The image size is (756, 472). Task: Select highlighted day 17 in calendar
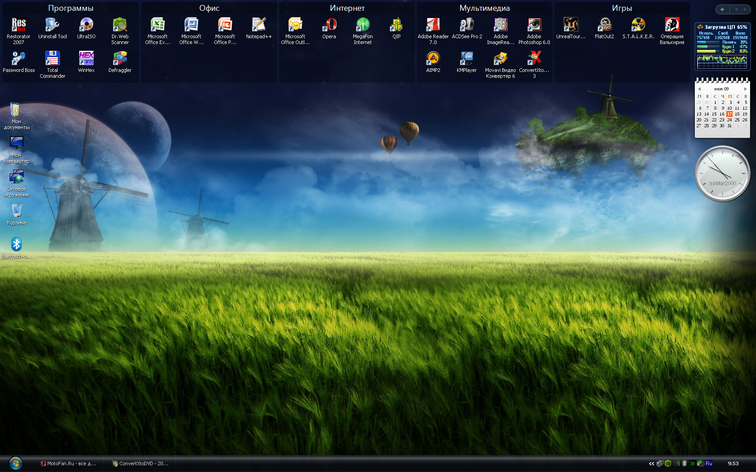click(x=729, y=114)
